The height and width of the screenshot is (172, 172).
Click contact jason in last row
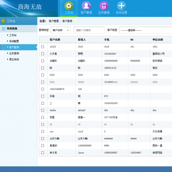pos(81,153)
